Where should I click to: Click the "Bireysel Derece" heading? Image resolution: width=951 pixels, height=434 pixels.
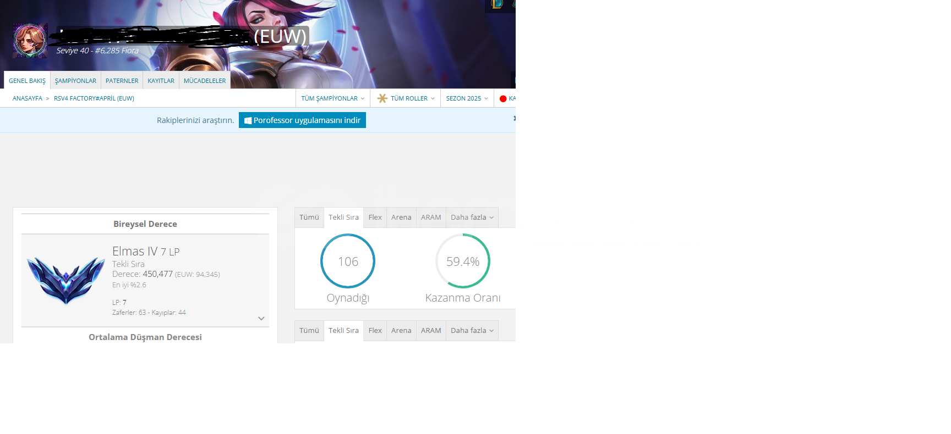tap(145, 224)
